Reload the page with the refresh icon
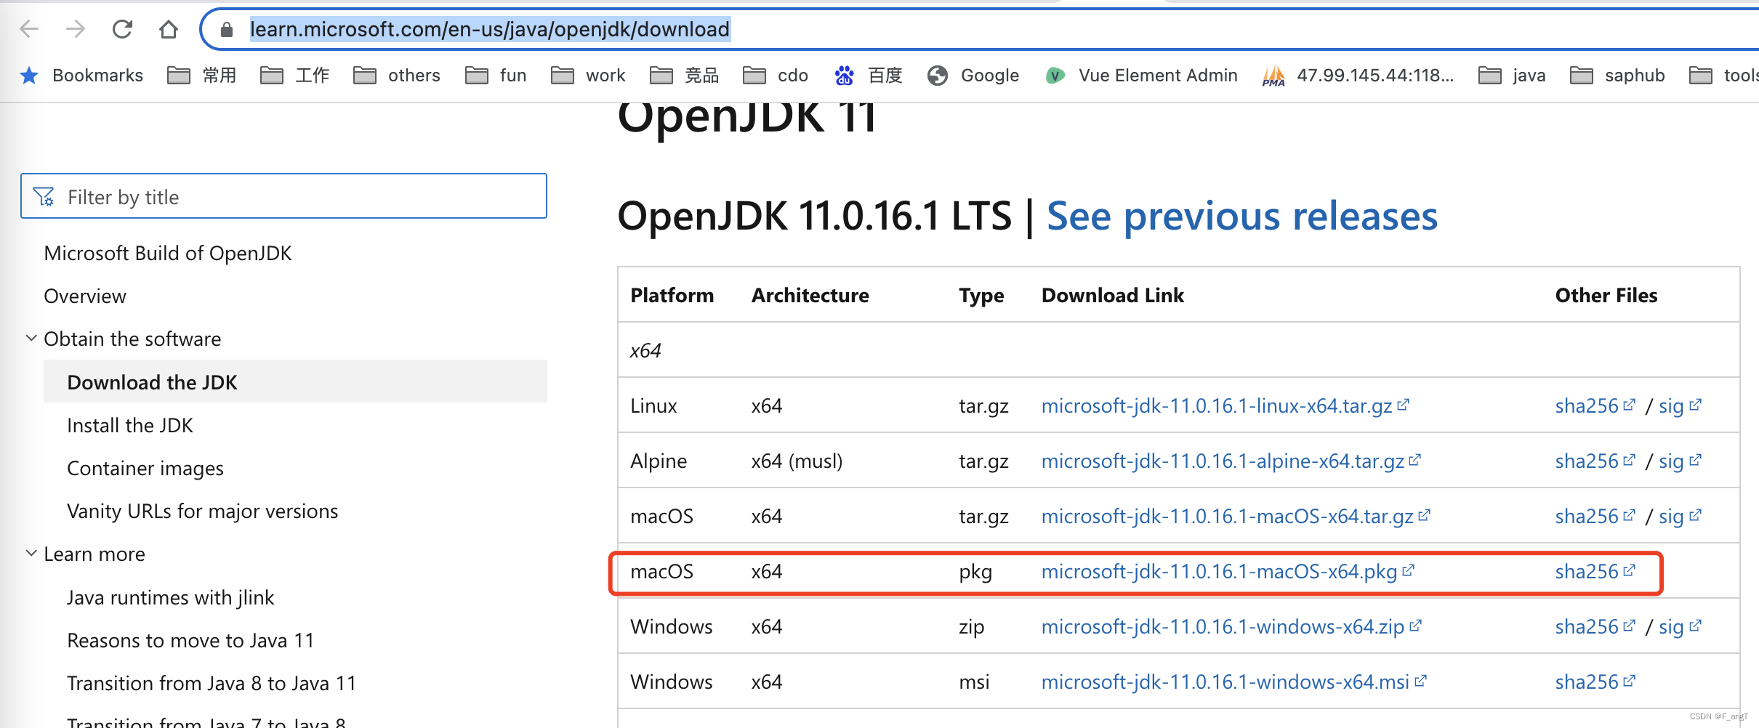 point(122,29)
